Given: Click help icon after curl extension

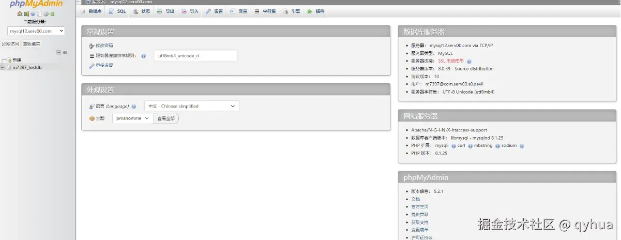Looking at the screenshot, I should (469, 146).
